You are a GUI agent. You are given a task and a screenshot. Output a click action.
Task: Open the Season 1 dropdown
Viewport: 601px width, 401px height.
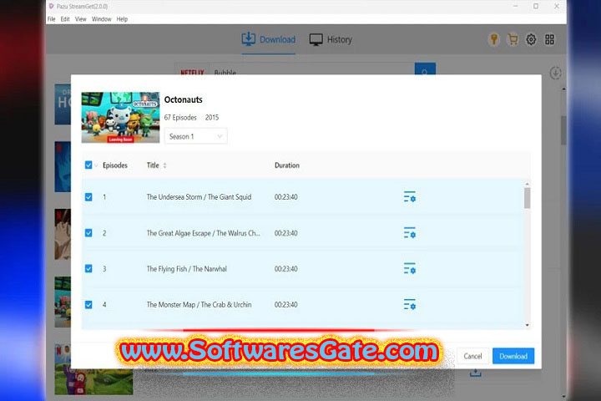(x=196, y=136)
